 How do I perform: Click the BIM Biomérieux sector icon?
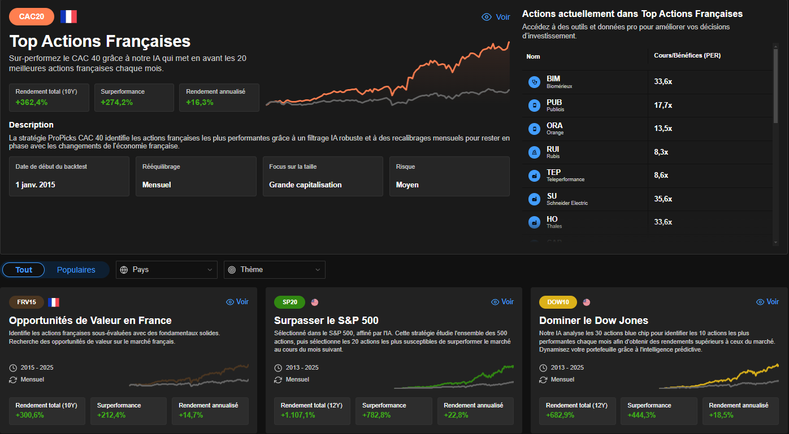pos(534,82)
